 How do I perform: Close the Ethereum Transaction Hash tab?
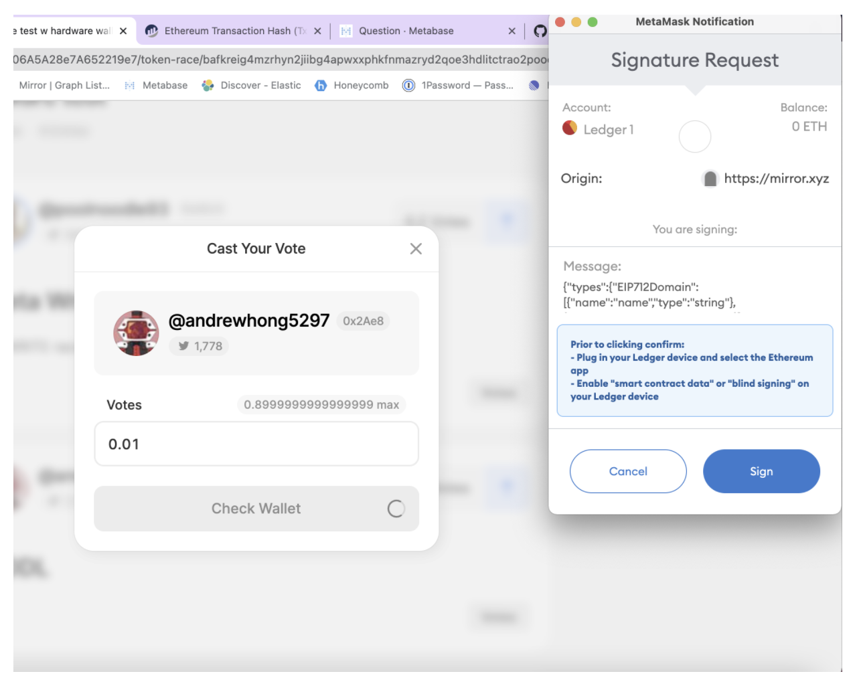click(317, 31)
